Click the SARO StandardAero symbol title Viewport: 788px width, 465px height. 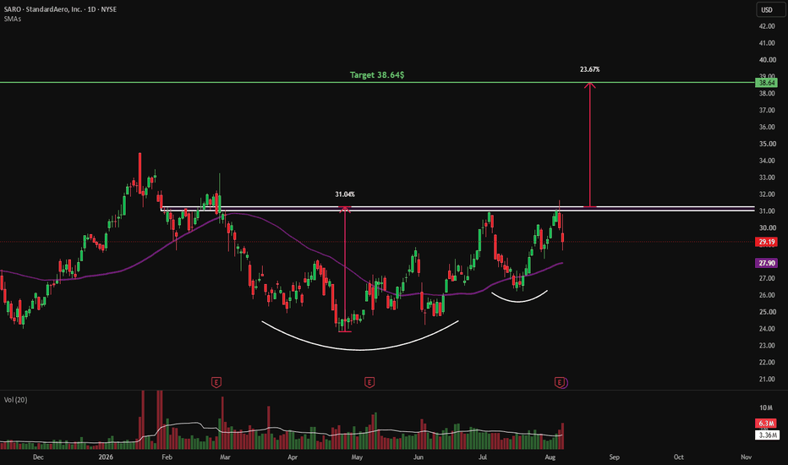(60, 9)
